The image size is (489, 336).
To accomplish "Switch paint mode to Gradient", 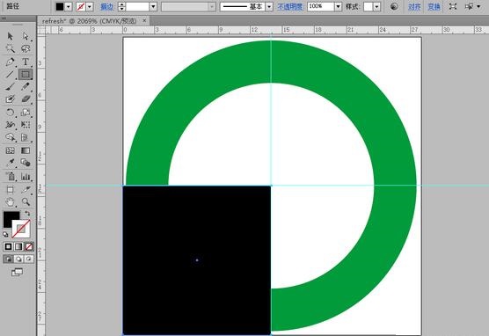I will [18, 247].
